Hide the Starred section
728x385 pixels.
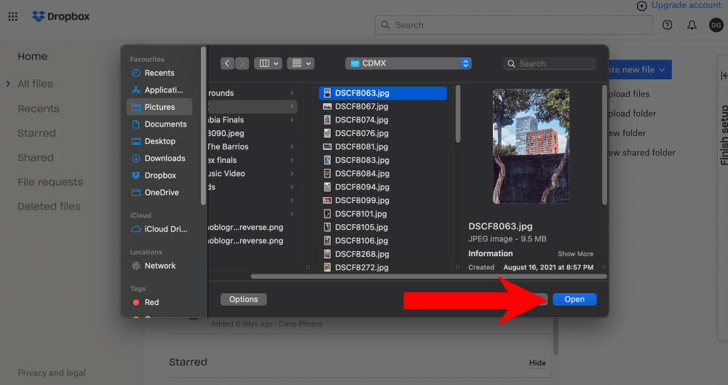pos(537,362)
